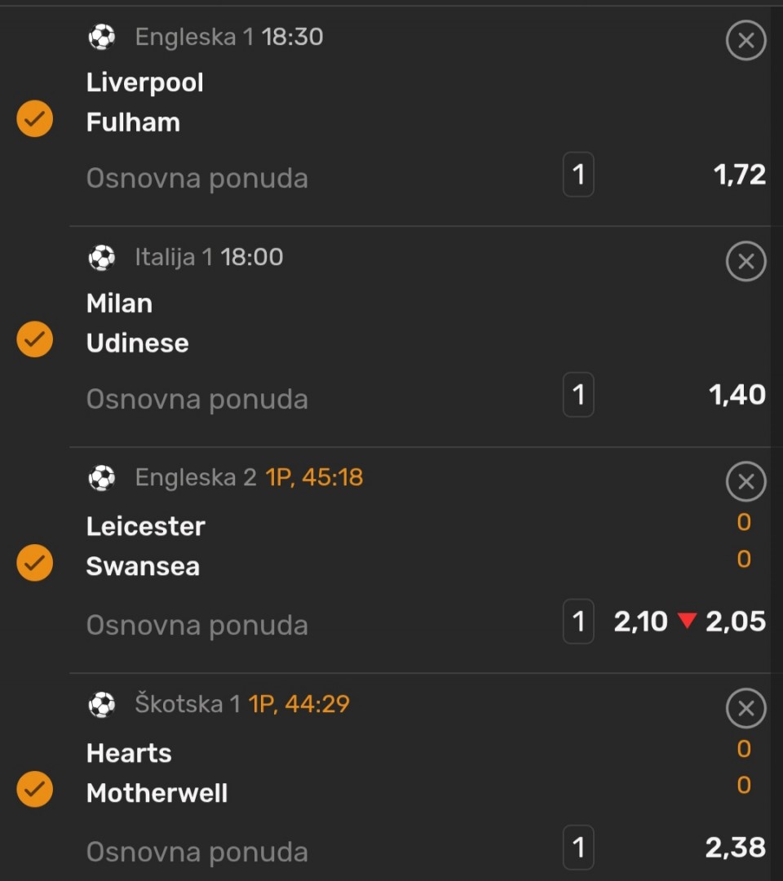The image size is (783, 881).
Task: Uncheck the Liverpool vs Fulham selection
Action: click(x=35, y=119)
